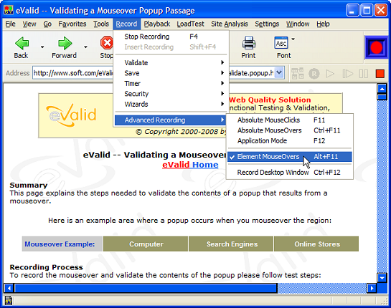Click the Print printer icon
Viewport: 391px width, 308px height.
[248, 43]
